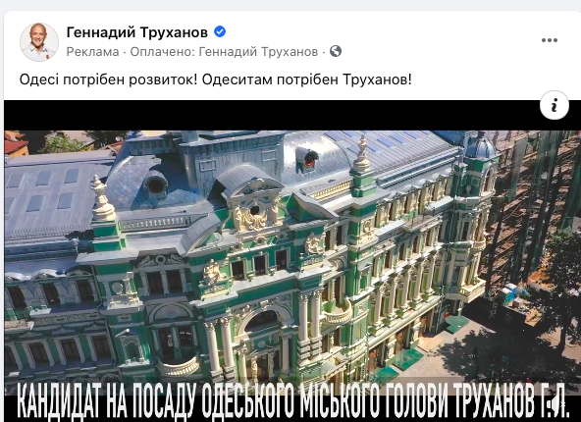Click the blue verified badge checkmark
The width and height of the screenshot is (581, 422).
click(220, 31)
